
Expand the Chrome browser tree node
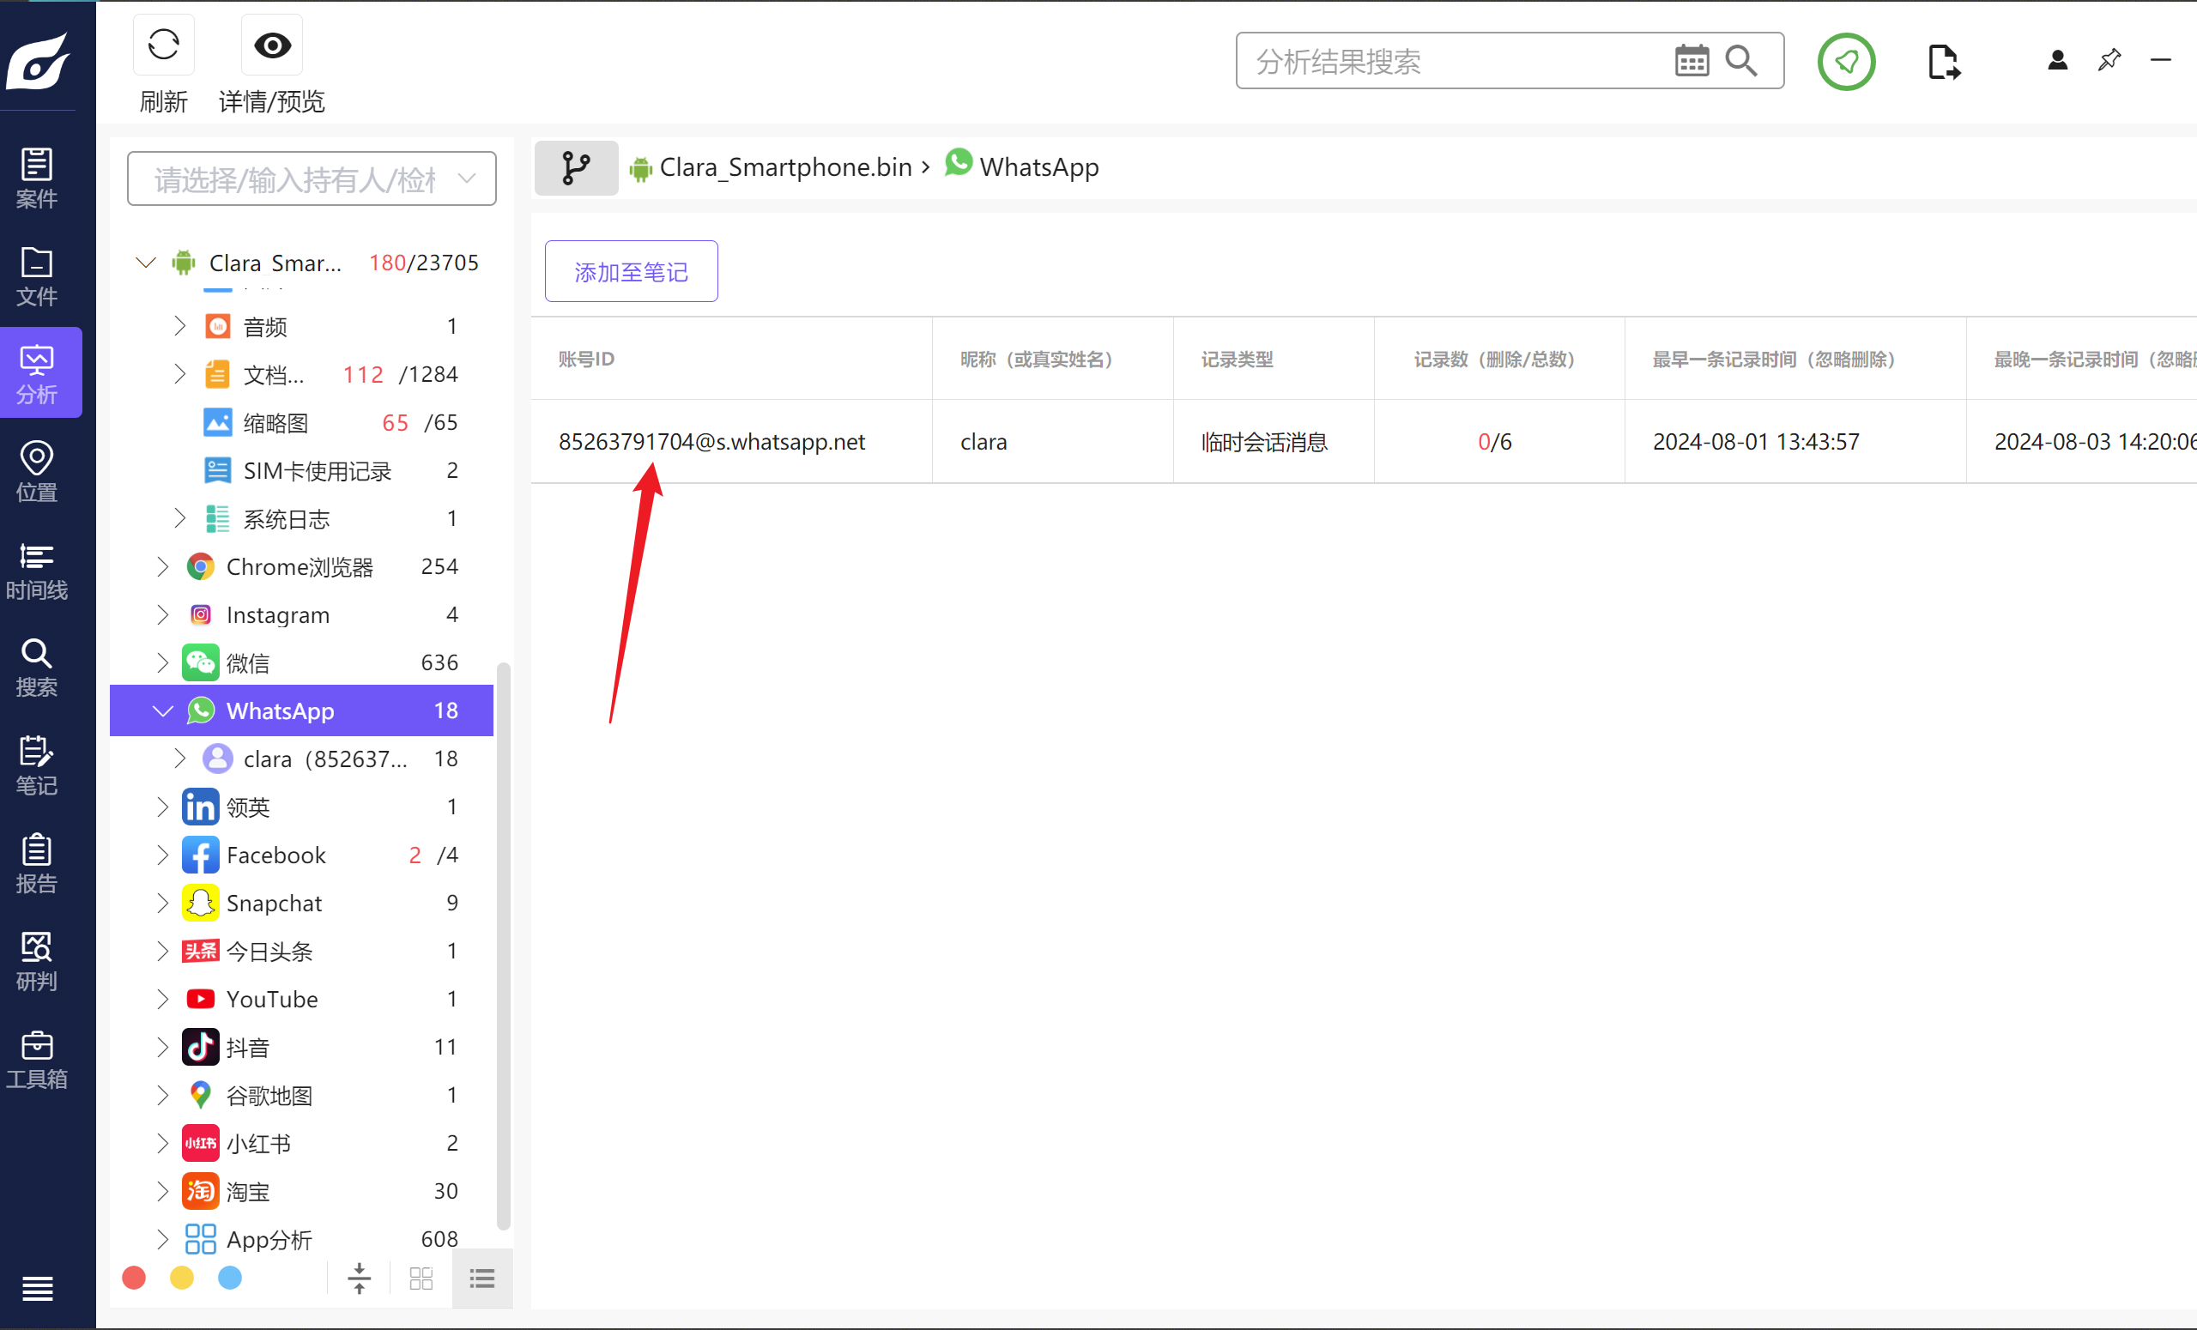click(162, 567)
